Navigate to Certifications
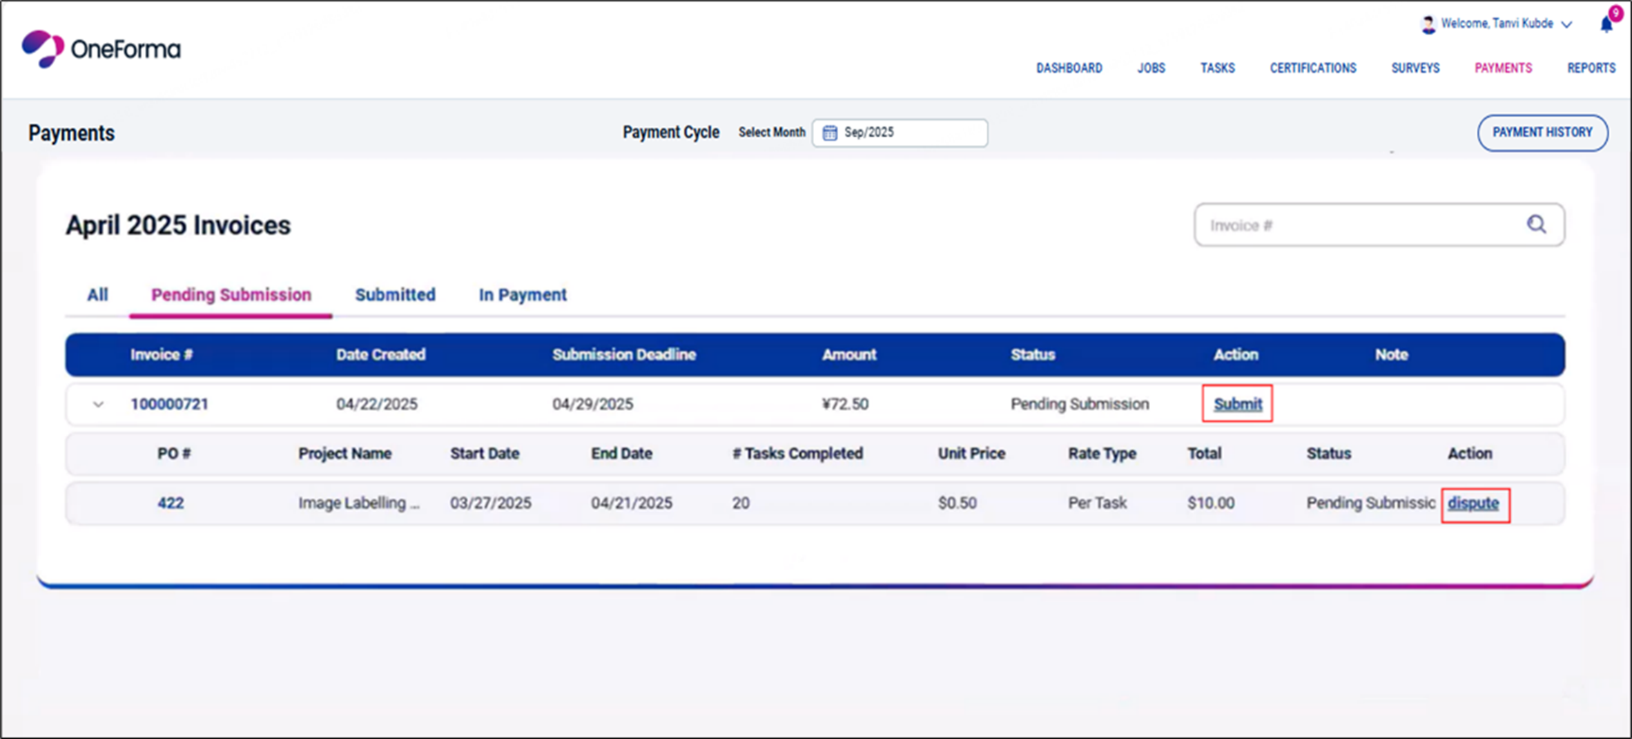Image resolution: width=1632 pixels, height=739 pixels. [x=1312, y=68]
